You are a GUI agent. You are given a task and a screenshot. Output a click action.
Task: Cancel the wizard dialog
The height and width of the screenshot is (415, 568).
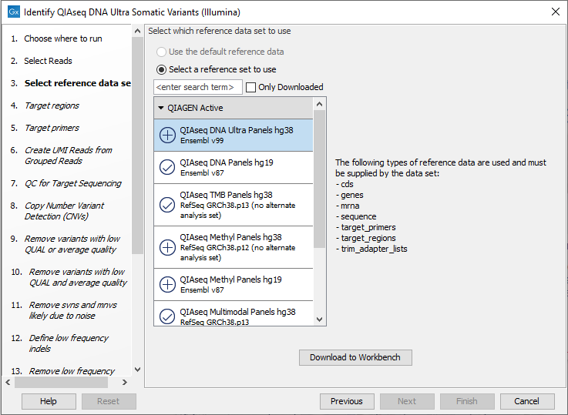(x=526, y=401)
